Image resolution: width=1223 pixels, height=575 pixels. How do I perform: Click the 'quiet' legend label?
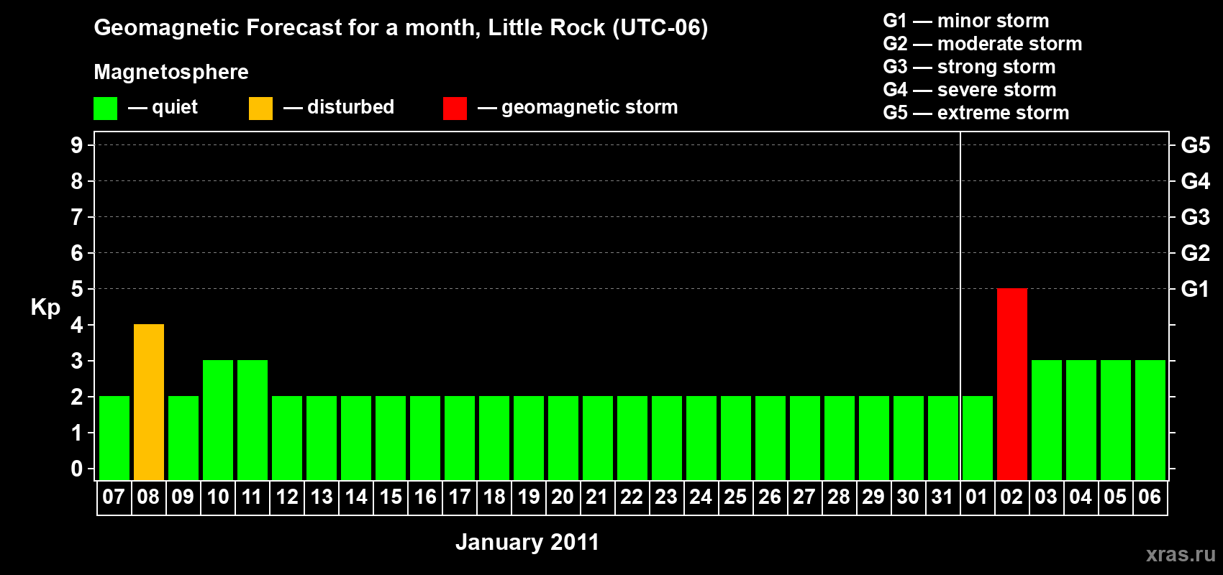click(x=175, y=107)
